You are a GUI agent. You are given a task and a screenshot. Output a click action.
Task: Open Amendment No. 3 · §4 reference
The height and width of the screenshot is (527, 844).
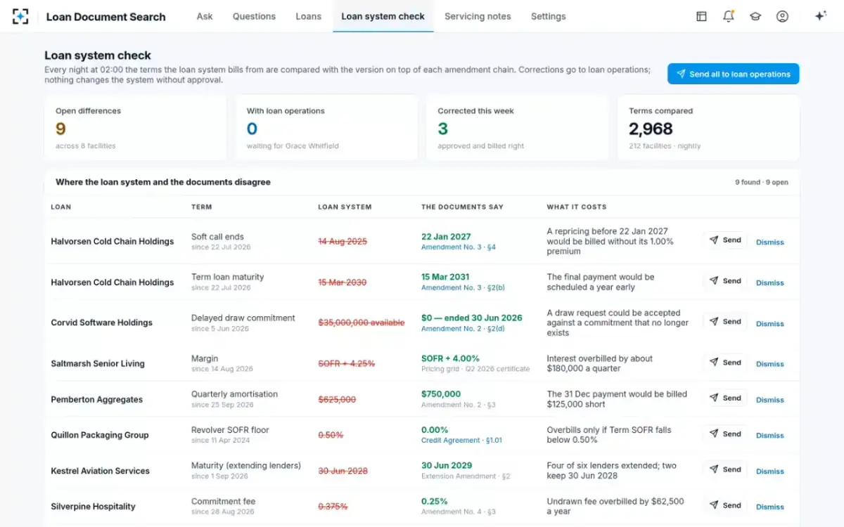click(x=459, y=247)
